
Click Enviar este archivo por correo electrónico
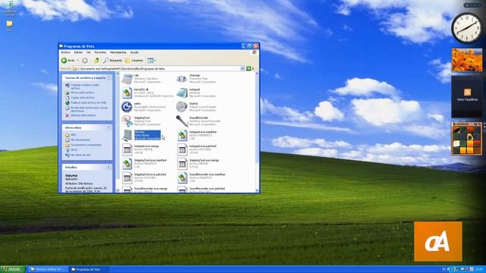[x=89, y=109]
